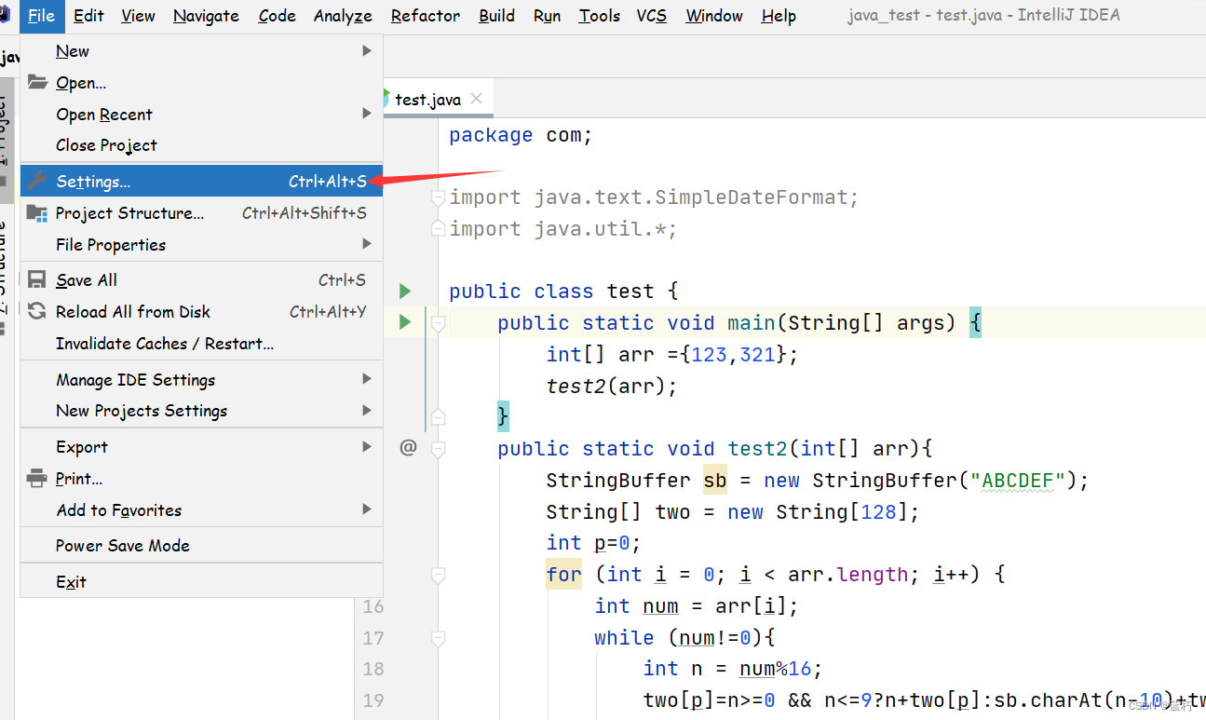Click the @ gutter icon beside test2
The height and width of the screenshot is (720, 1206).
(408, 447)
